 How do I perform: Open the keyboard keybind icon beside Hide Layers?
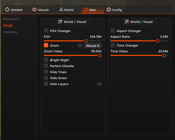point(100,84)
